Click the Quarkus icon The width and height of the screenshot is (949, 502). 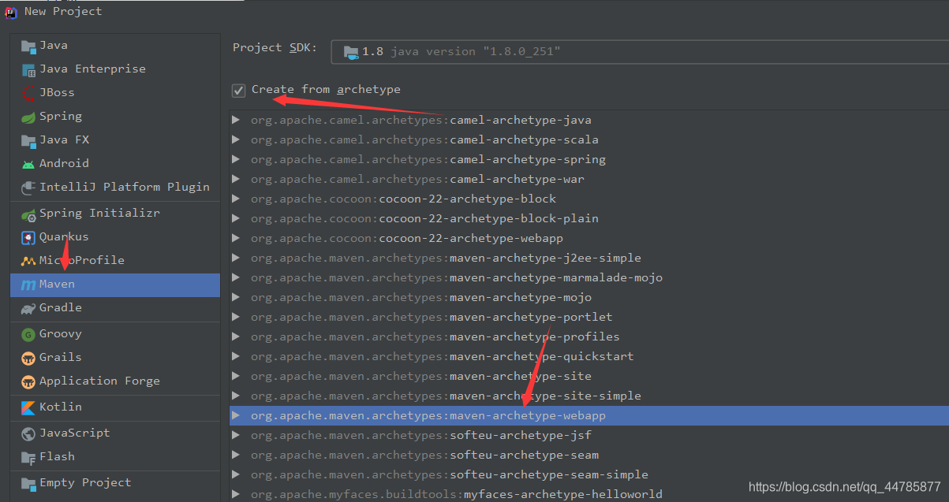coord(28,237)
